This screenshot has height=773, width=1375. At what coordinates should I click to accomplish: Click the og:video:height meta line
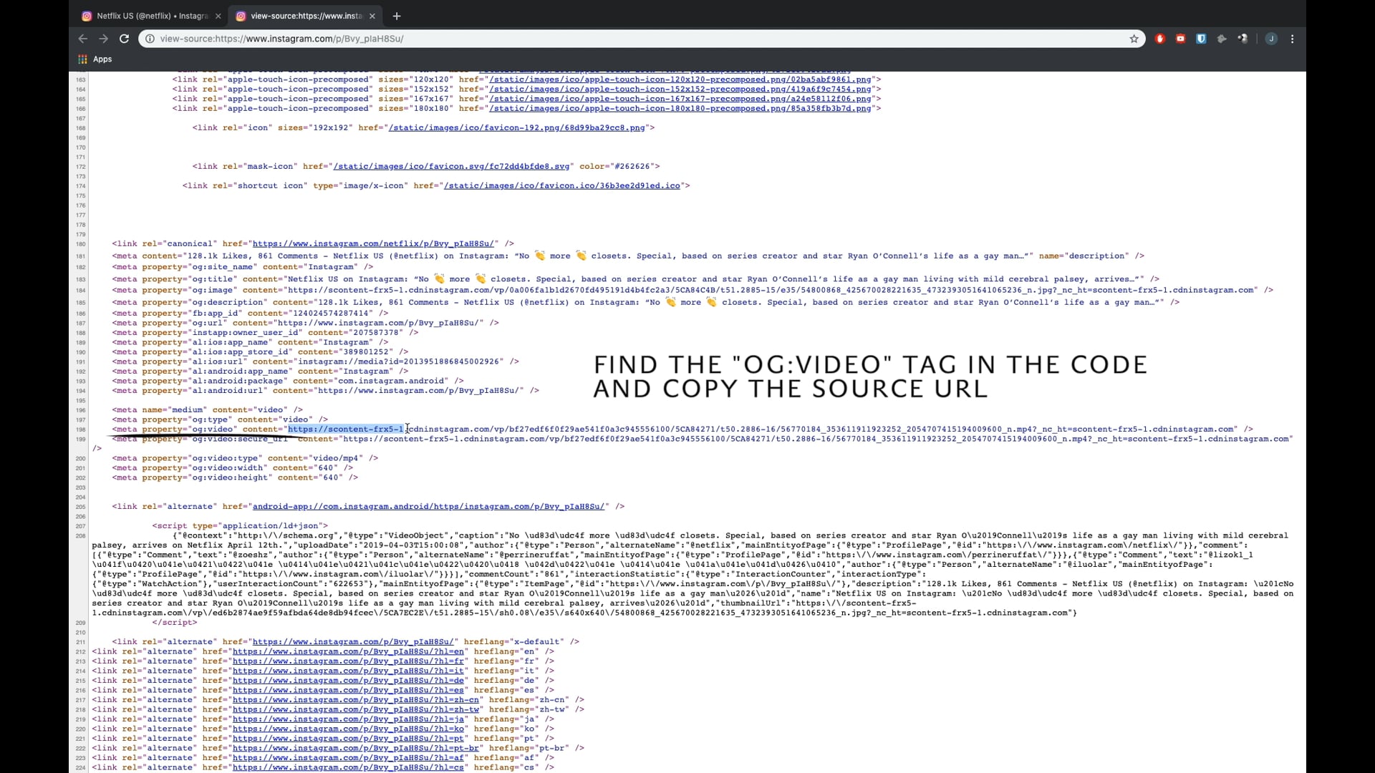235,478
